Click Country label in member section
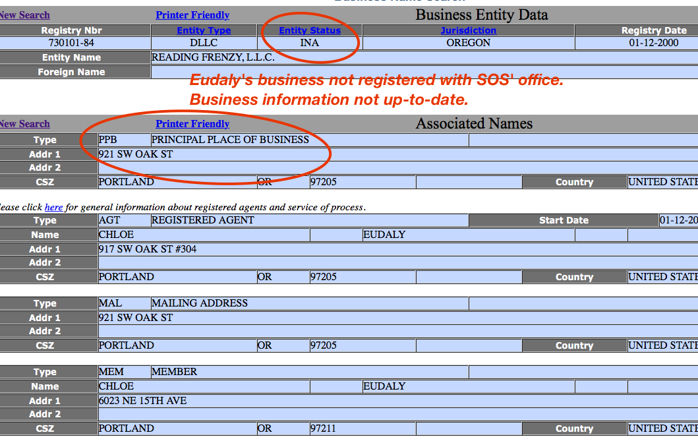Viewport: 698px width, 443px height. coord(574,428)
